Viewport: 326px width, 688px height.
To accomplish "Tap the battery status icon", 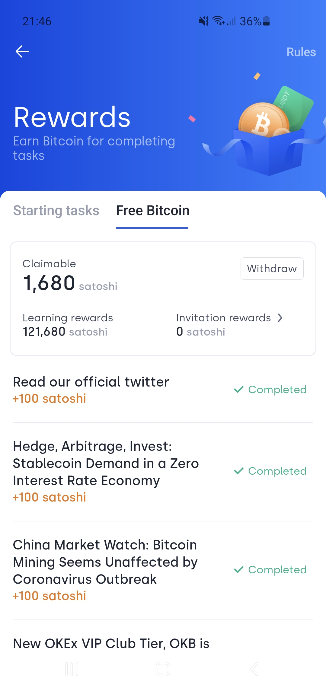I will coord(266,21).
